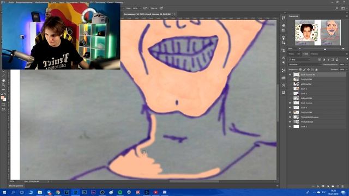The width and height of the screenshot is (349, 196).
Task: Click the Навигатор panel tab
Action: [293, 16]
